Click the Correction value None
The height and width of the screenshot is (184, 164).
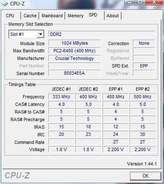[144, 43]
